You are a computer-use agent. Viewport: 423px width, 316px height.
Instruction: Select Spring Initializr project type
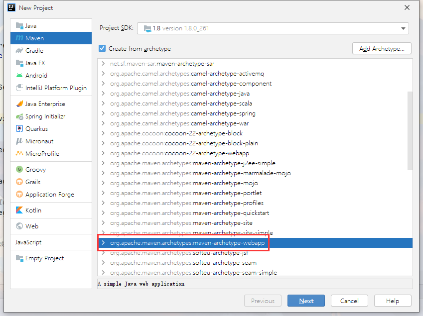click(x=51, y=116)
